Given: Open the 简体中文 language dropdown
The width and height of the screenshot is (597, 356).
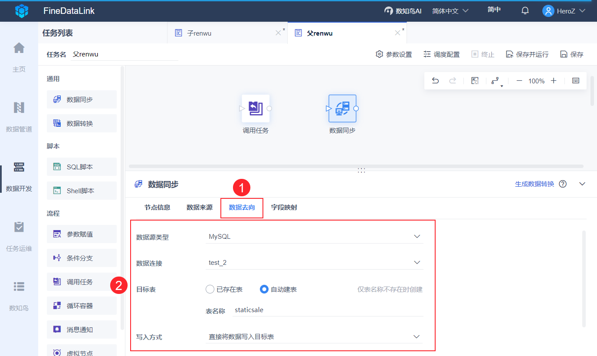Looking at the screenshot, I should (450, 11).
